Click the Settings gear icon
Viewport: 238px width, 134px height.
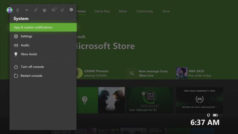coord(16,36)
